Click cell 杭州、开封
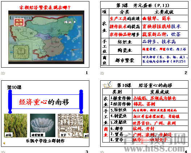 [x=160, y=128]
